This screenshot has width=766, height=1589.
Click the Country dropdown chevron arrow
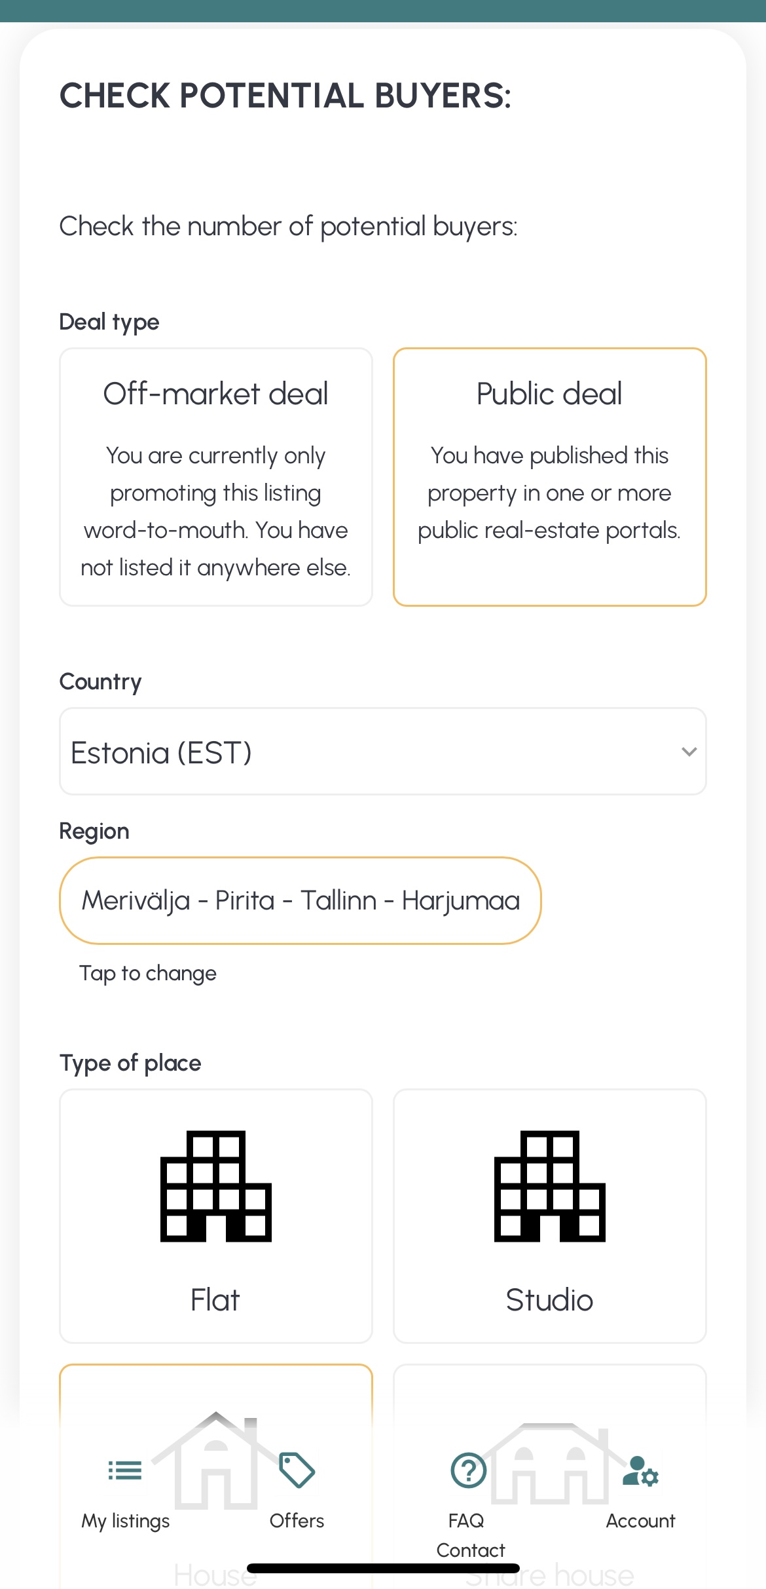pos(689,752)
